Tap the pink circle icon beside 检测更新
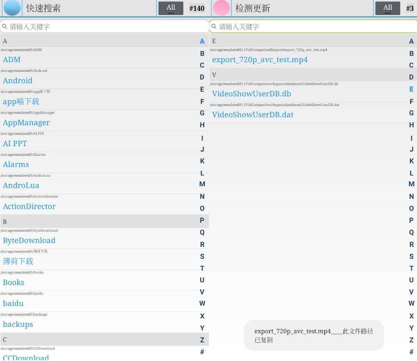 (221, 8)
